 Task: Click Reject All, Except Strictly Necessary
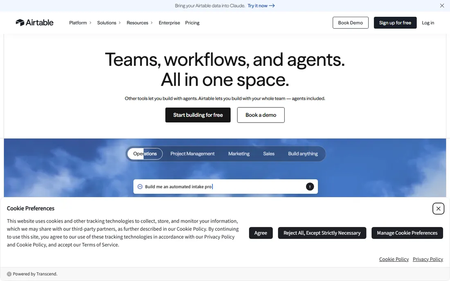(x=322, y=233)
